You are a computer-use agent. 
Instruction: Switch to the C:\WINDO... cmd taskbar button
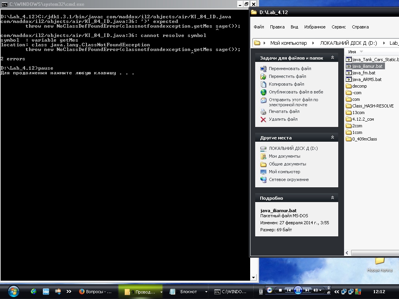(230, 292)
